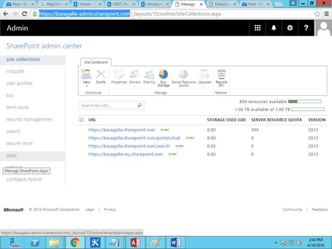Open the Recycle Bin ribbon icon
The image size is (332, 249).
221,74
